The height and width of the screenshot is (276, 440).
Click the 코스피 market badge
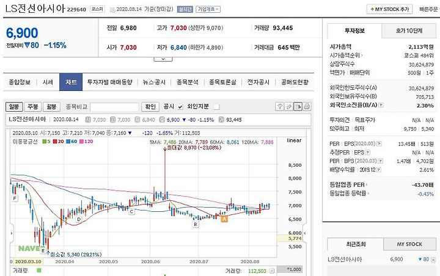pos(97,9)
